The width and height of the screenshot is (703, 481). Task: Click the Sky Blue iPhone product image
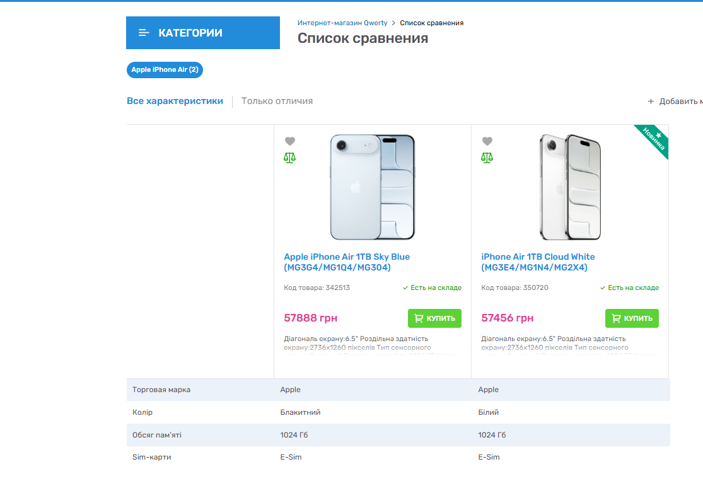(x=373, y=187)
